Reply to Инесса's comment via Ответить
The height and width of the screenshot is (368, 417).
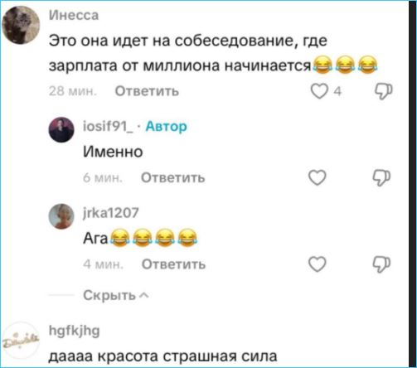[x=147, y=91]
